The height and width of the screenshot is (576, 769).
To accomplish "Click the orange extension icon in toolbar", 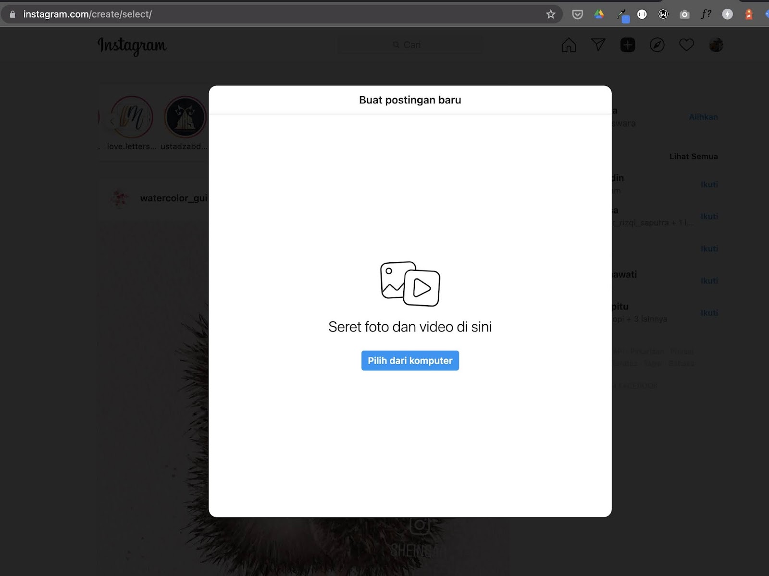I will [x=749, y=14].
